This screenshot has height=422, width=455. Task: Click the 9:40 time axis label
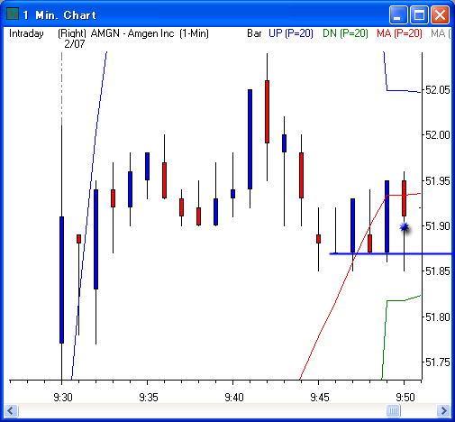[x=234, y=398]
